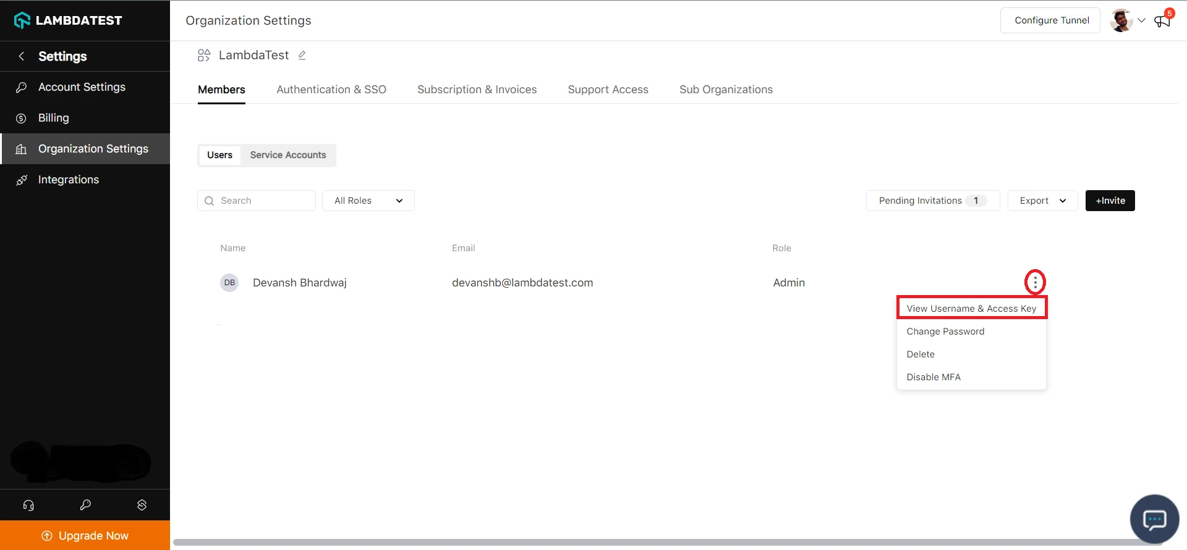
Task: Click the announcements megaphone icon
Action: point(1162,21)
